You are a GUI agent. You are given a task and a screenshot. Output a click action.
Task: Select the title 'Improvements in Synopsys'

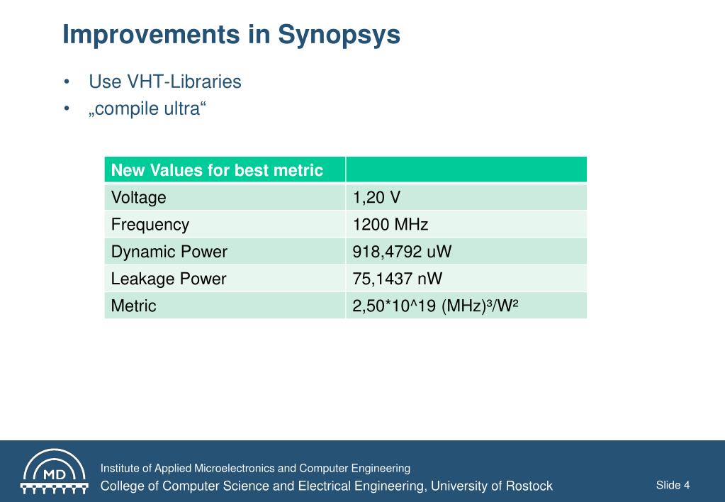[231, 35]
